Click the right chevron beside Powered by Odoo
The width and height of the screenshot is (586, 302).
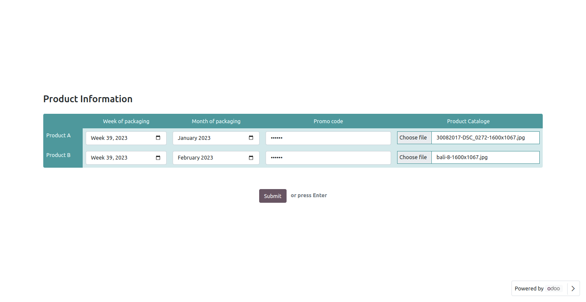coord(573,288)
